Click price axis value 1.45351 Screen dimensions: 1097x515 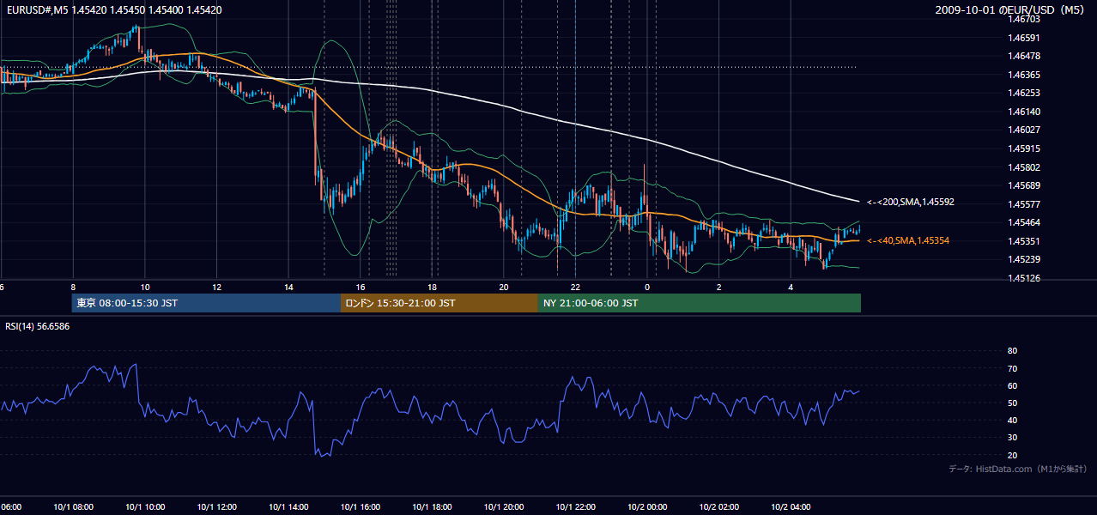pos(1023,241)
